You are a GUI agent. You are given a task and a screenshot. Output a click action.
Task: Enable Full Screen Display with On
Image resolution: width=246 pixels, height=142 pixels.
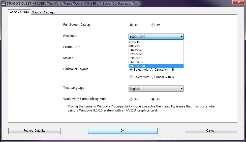[131, 25]
